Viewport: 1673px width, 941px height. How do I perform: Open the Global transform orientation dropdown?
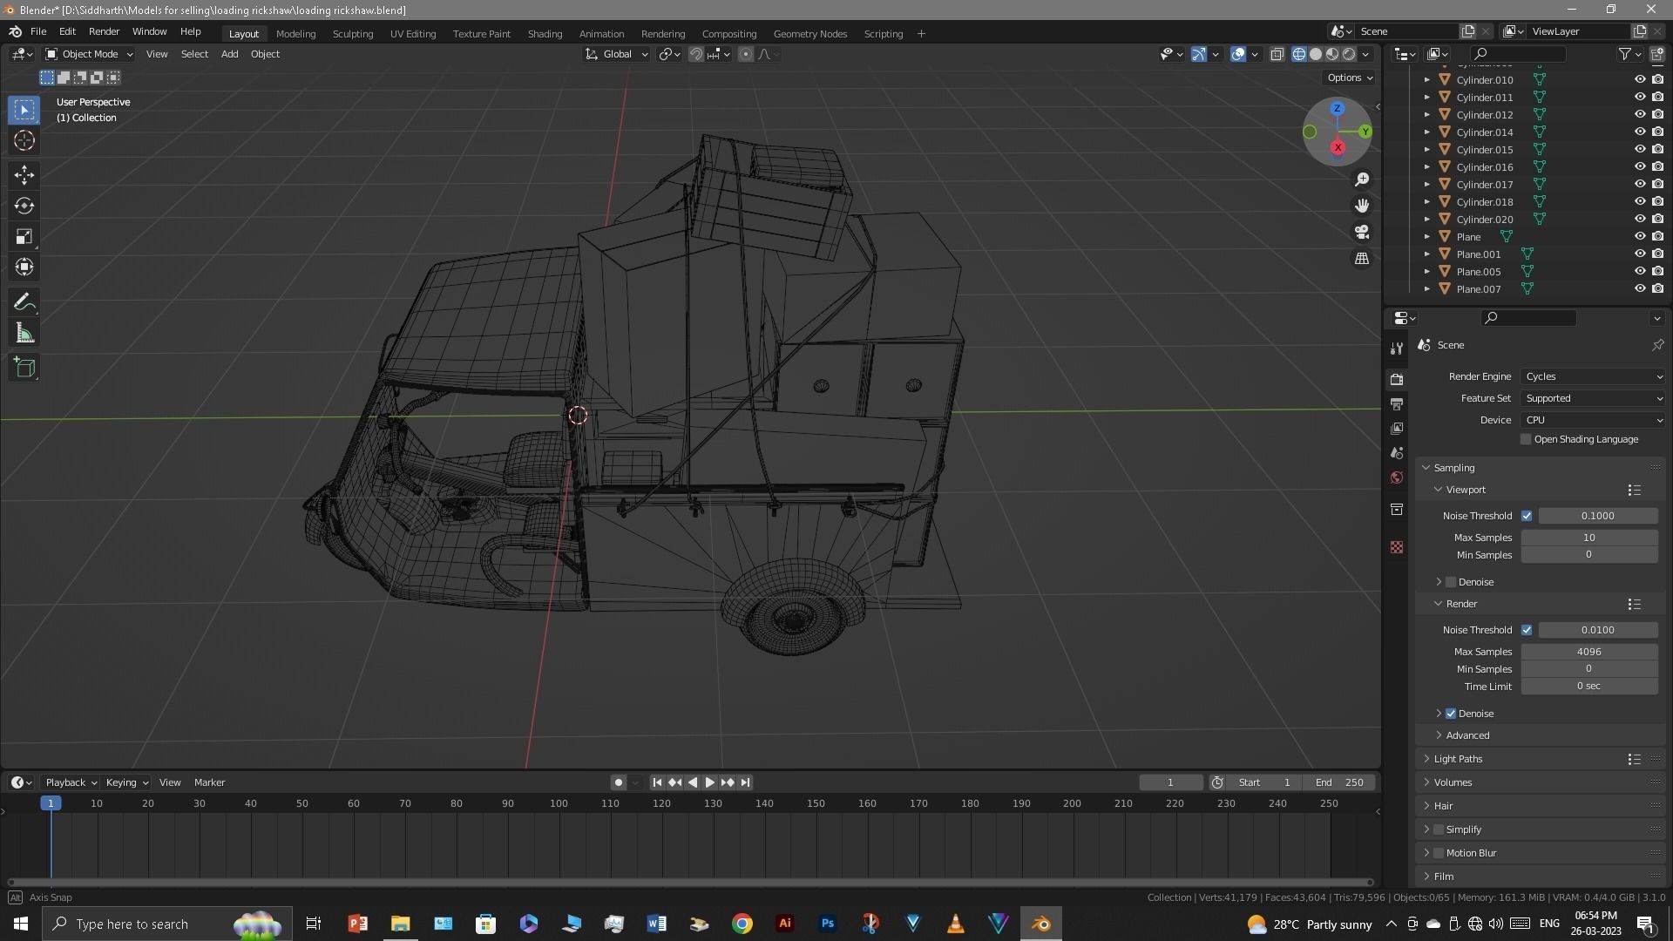tap(616, 54)
